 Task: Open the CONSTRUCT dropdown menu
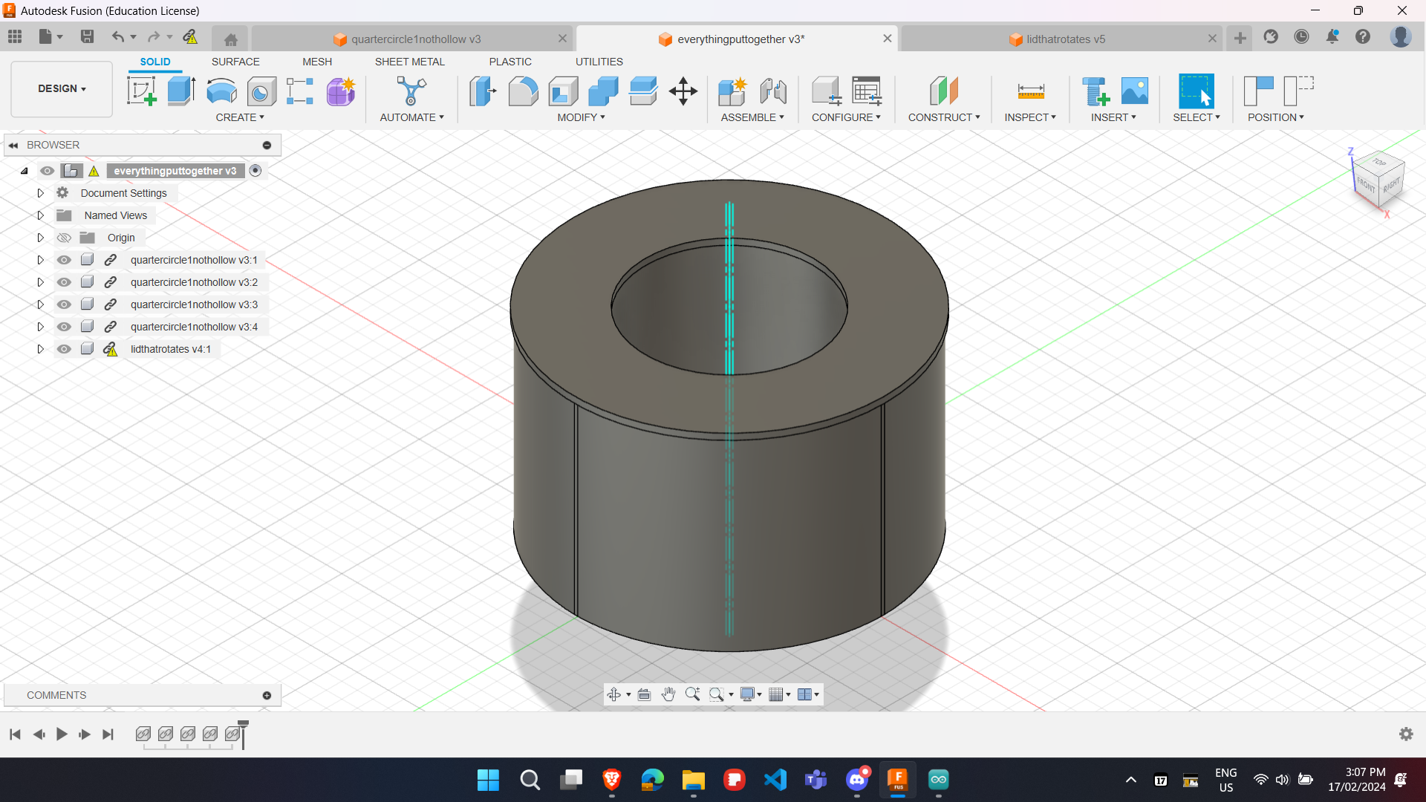[x=944, y=117]
